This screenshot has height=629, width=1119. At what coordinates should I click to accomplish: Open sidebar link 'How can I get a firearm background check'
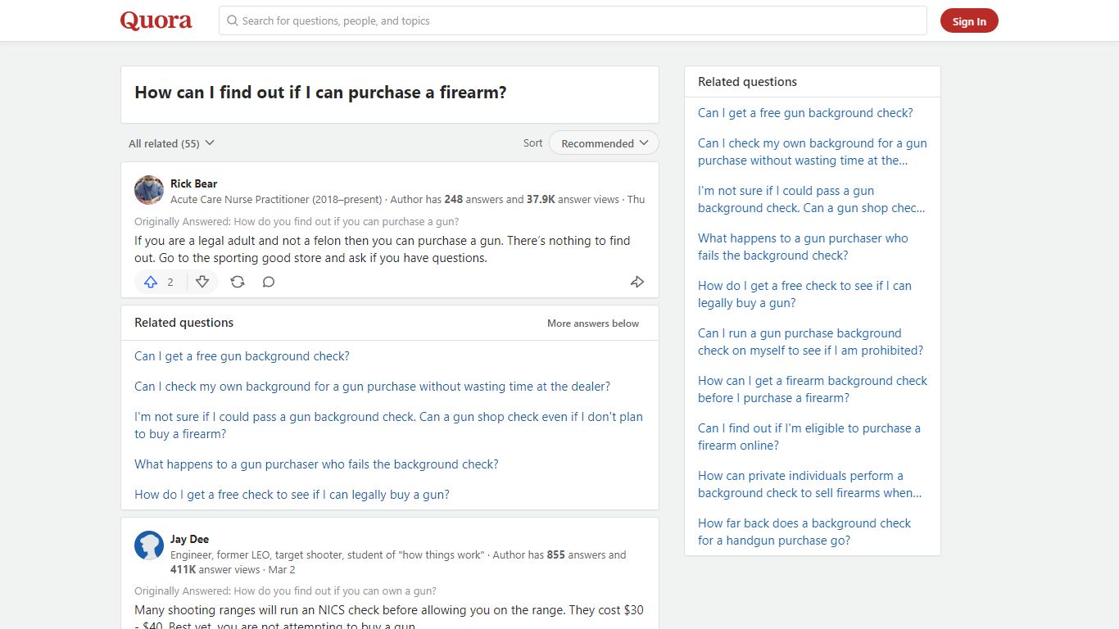[x=813, y=389]
